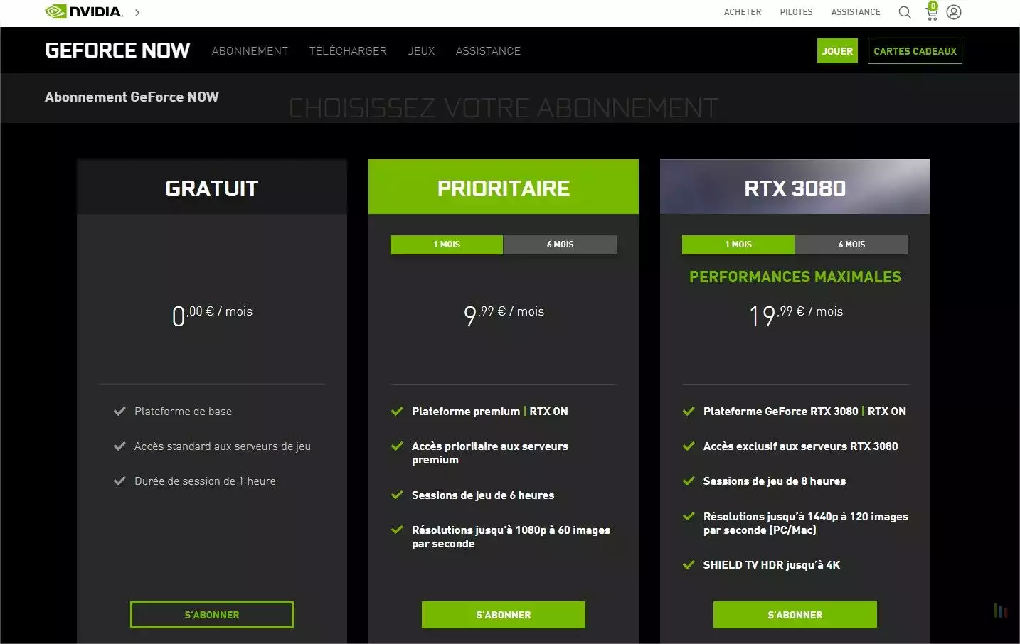Click the PILOTES link in the top bar

point(796,12)
